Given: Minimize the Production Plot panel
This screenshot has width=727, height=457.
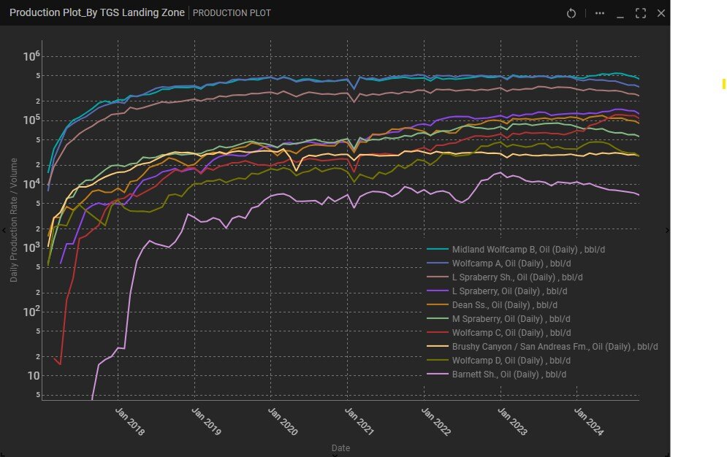Looking at the screenshot, I should click(620, 13).
